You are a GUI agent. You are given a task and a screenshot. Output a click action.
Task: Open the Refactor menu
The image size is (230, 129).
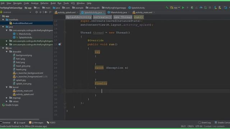pos(44,3)
